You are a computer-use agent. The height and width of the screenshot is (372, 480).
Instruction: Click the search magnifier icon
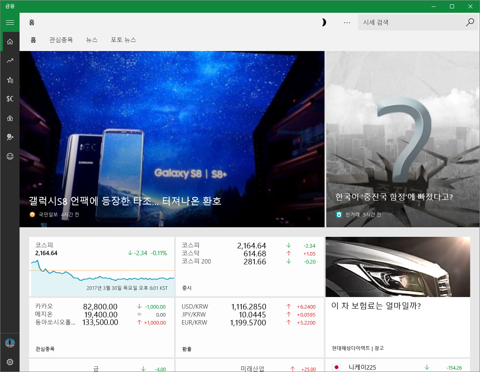(x=470, y=22)
